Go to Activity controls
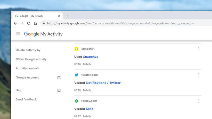 pos(27,68)
